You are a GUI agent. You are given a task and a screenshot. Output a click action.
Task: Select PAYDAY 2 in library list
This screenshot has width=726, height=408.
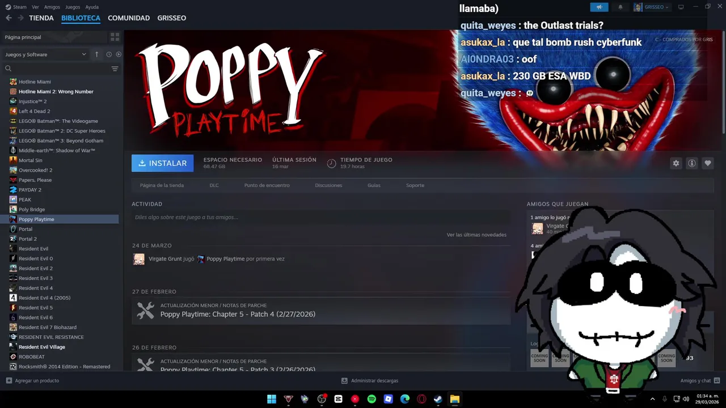[x=29, y=190]
